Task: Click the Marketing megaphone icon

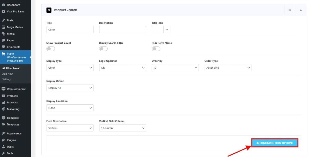Action: point(3,109)
